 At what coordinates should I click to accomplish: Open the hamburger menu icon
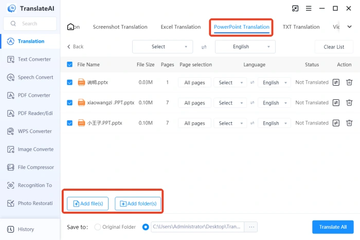click(x=309, y=9)
